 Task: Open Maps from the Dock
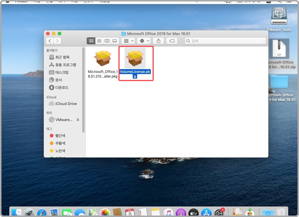pos(92,213)
